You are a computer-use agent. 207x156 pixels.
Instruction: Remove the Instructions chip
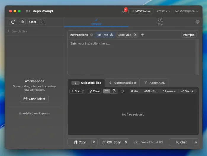click(92, 35)
